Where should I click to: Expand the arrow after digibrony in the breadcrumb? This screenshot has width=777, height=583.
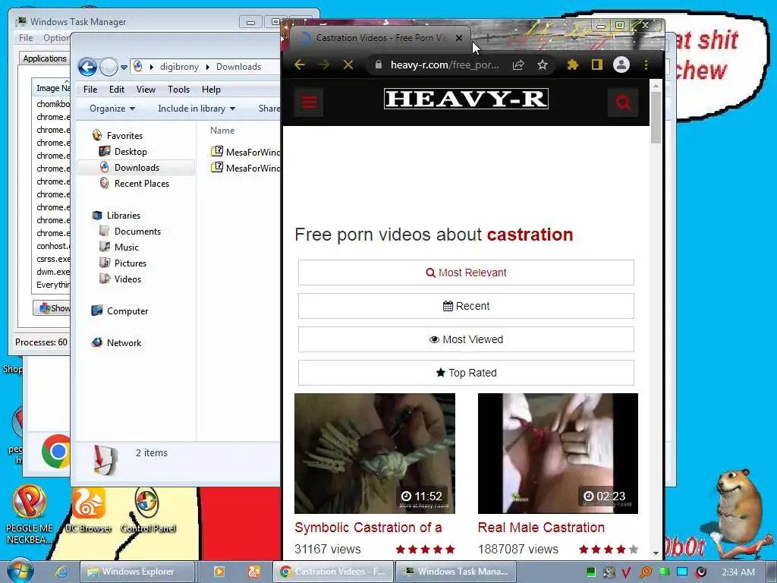click(x=208, y=67)
